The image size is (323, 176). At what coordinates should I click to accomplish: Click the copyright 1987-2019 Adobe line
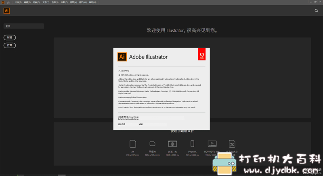134,75
